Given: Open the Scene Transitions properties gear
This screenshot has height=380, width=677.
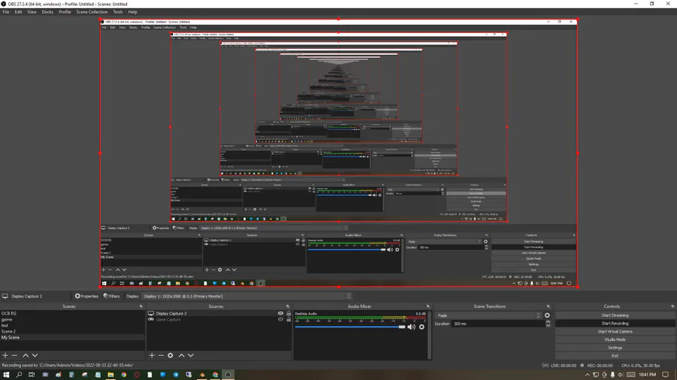Looking at the screenshot, I should [x=548, y=315].
